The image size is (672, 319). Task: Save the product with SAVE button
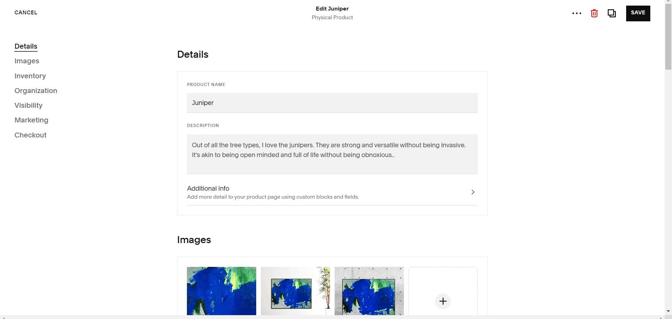click(x=638, y=13)
